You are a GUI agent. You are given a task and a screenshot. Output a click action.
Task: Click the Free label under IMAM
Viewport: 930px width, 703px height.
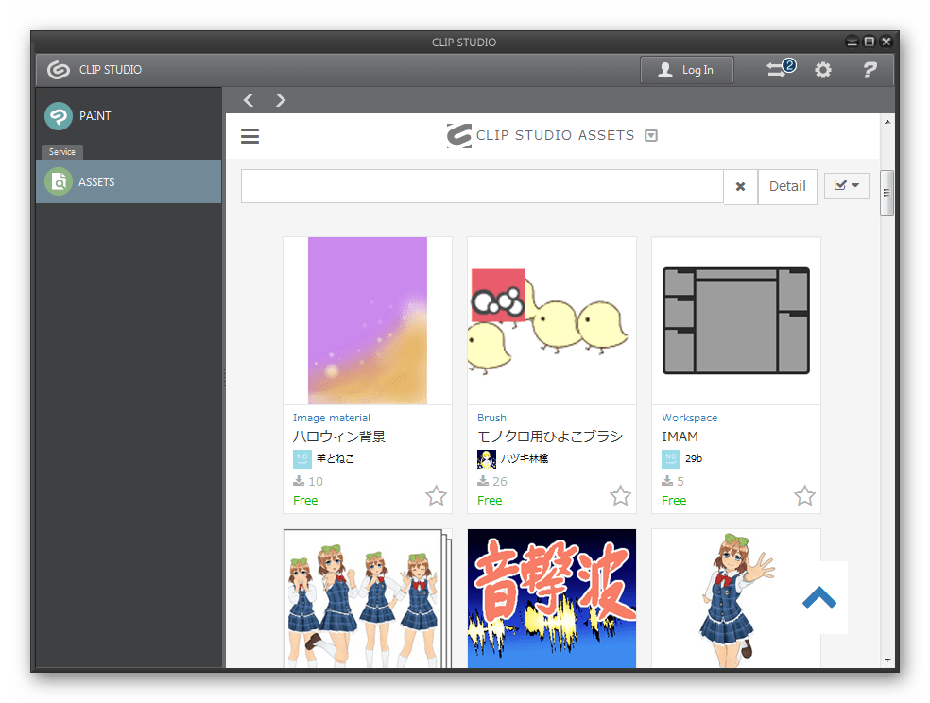674,500
